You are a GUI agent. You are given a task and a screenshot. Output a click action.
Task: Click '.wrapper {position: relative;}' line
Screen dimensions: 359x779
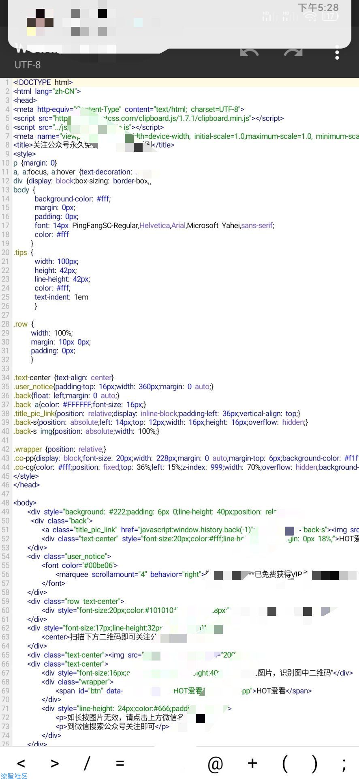click(60, 449)
